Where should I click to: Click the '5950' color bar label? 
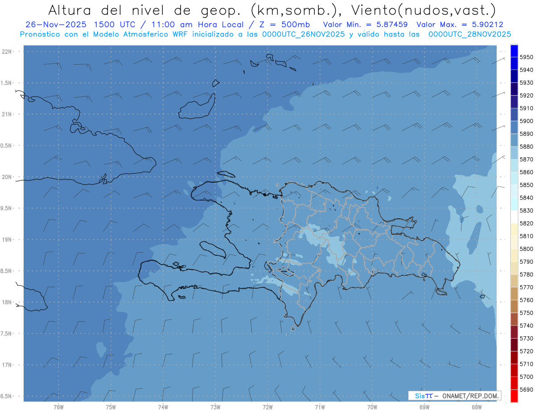coord(527,57)
